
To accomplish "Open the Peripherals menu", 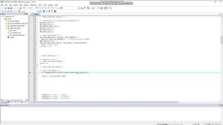I will (x=33, y=5).
